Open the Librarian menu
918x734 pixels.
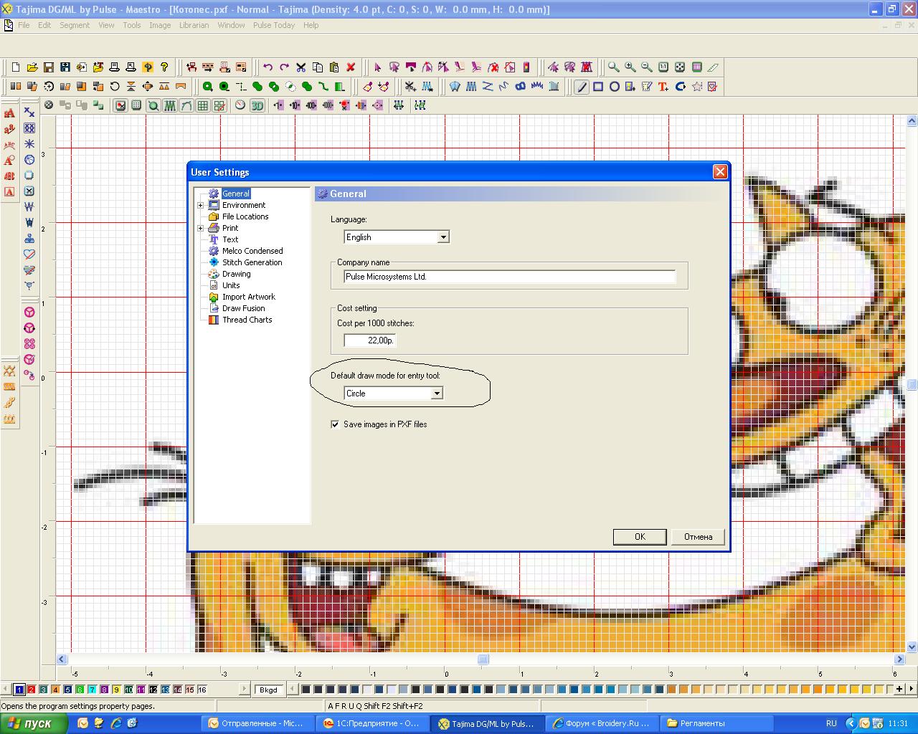pyautogui.click(x=194, y=25)
